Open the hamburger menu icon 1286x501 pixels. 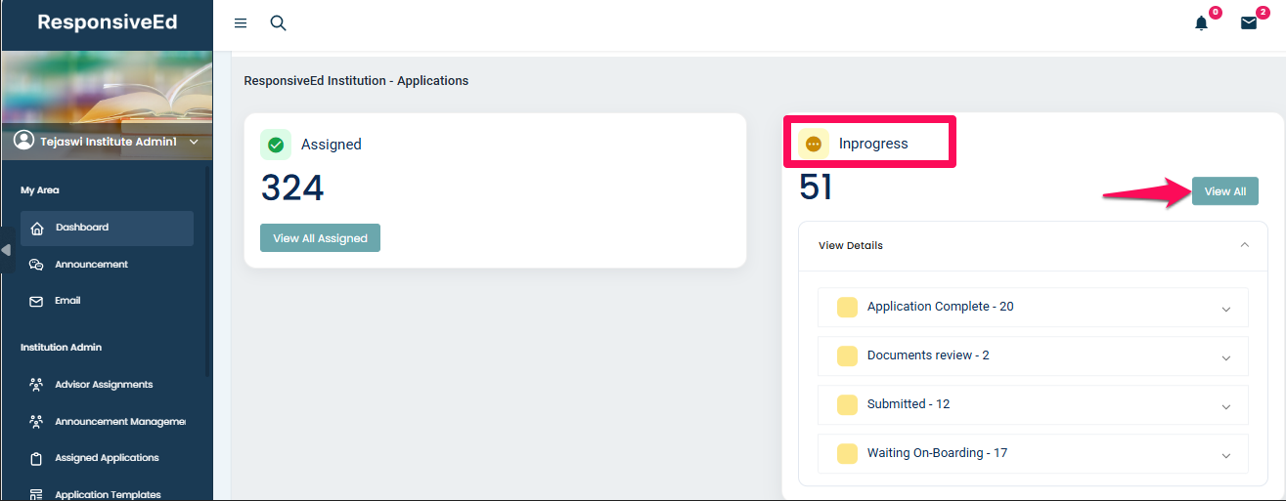point(241,23)
